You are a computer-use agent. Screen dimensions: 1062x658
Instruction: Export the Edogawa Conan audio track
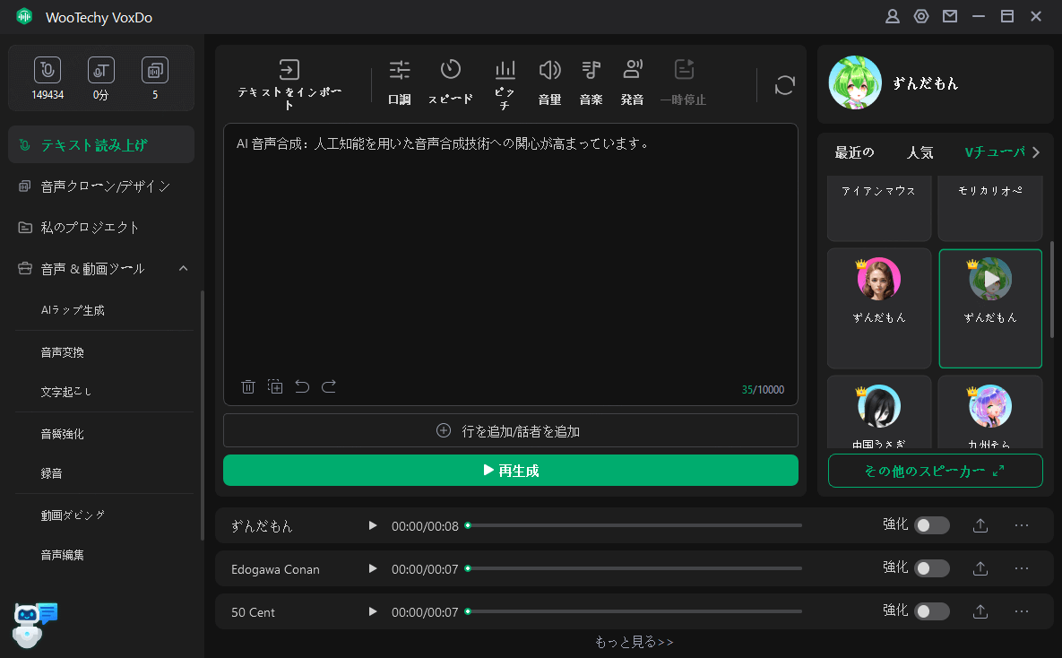point(980,568)
